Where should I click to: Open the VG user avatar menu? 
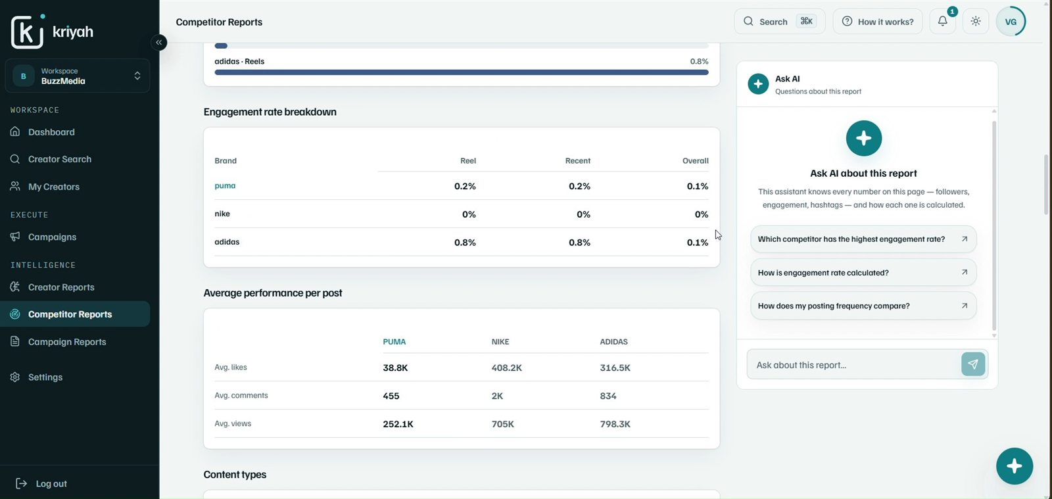pos(1011,22)
